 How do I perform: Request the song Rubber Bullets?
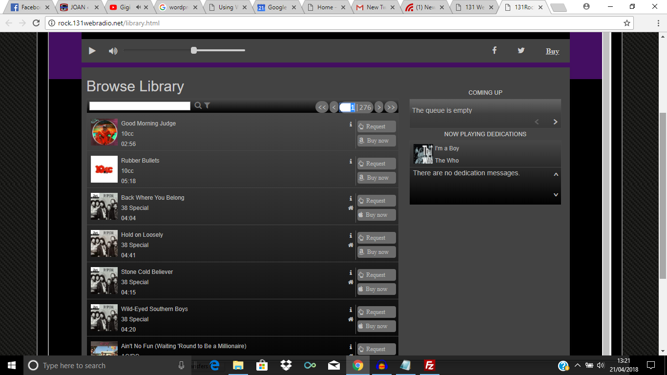tap(376, 164)
